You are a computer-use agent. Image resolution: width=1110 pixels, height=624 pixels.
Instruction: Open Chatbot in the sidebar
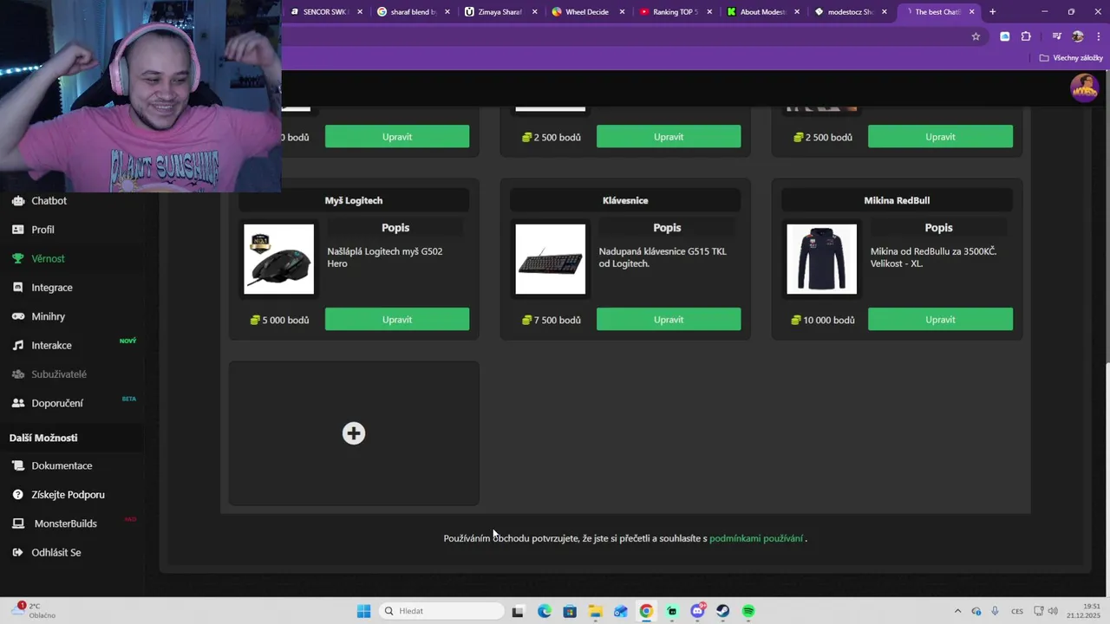(x=49, y=200)
